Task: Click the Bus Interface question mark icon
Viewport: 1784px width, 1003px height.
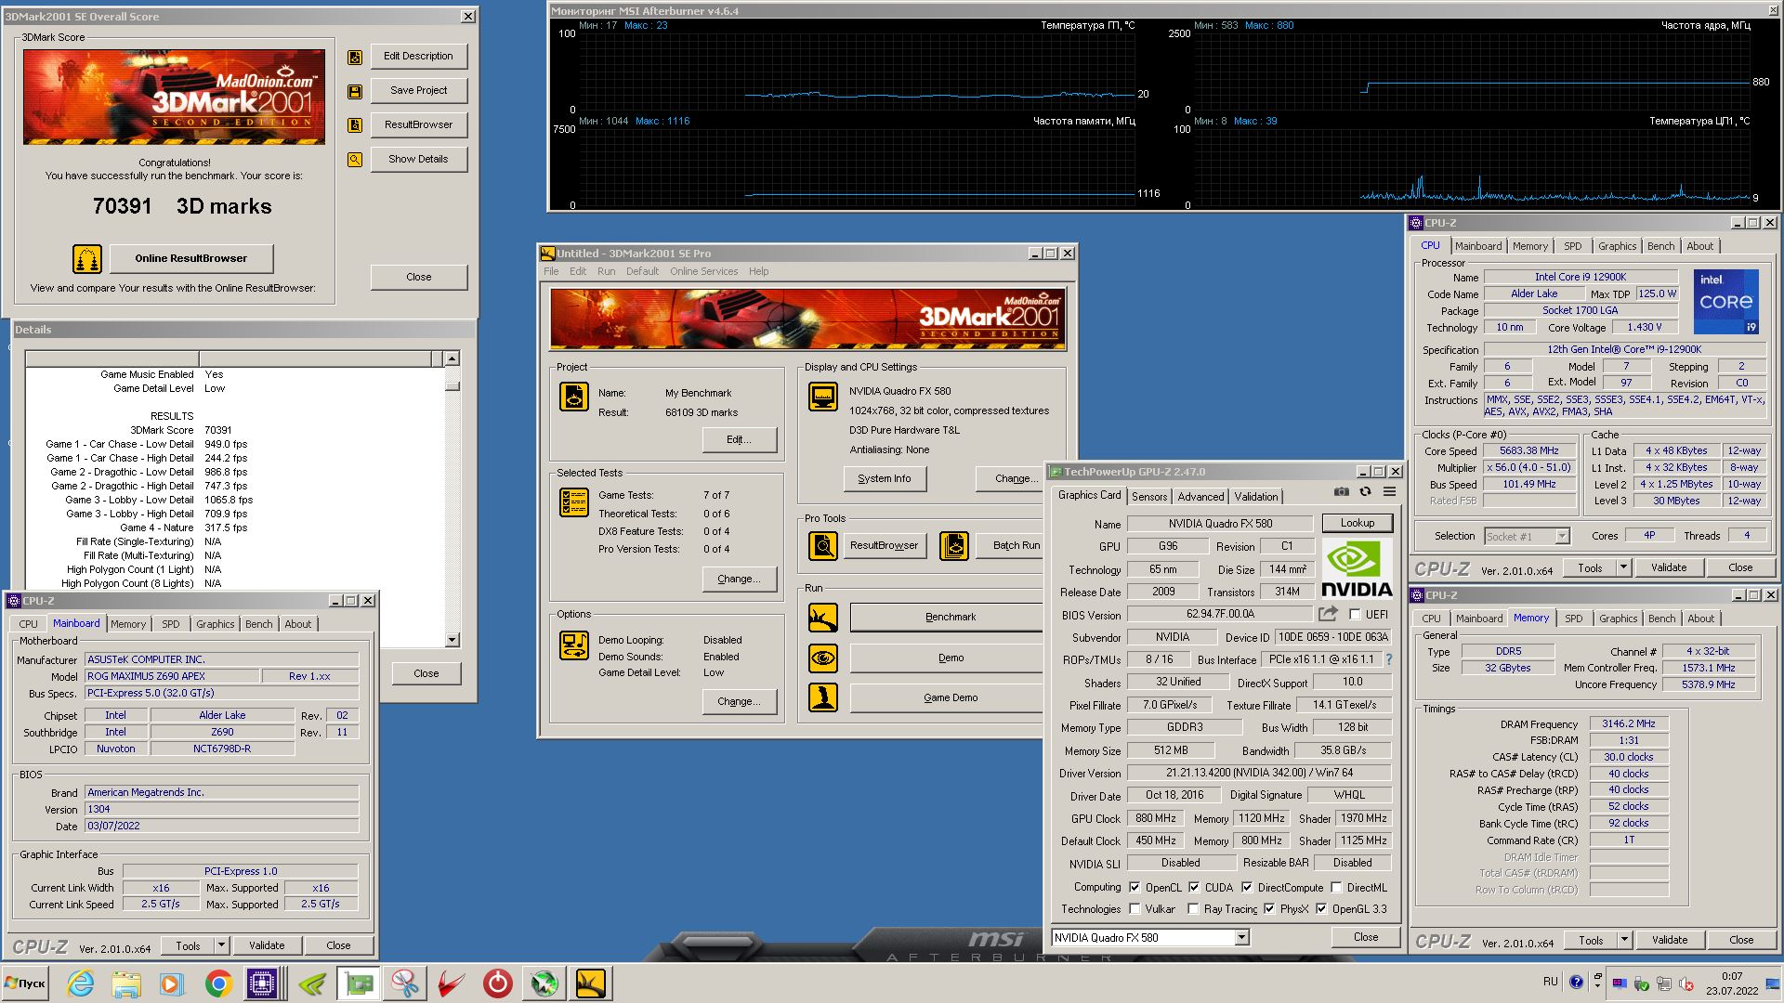Action: (1389, 659)
